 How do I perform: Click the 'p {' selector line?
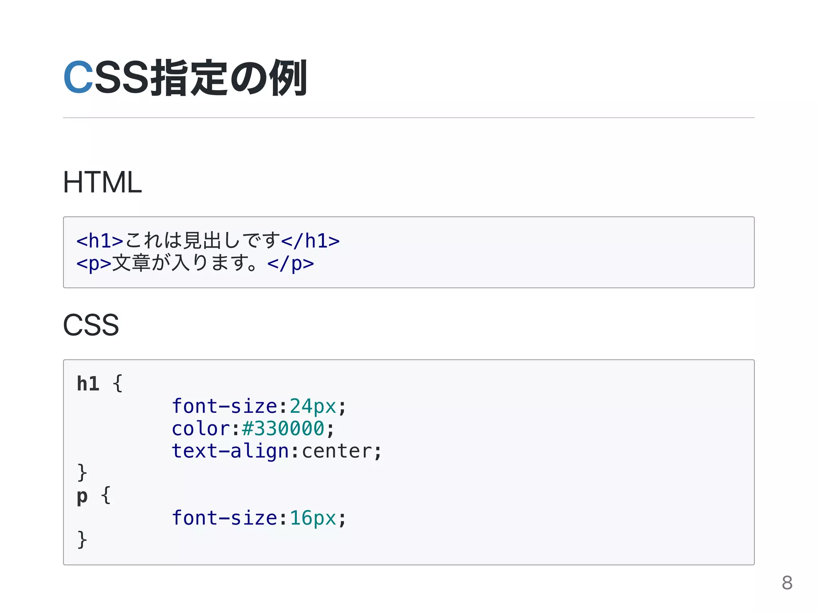click(94, 496)
